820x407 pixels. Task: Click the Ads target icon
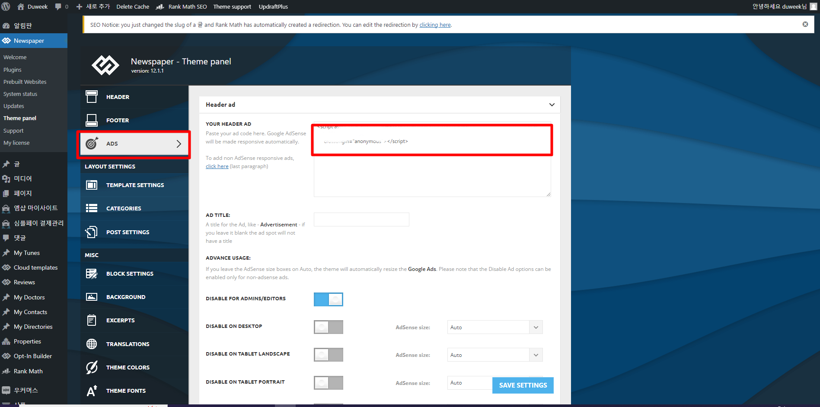[92, 143]
